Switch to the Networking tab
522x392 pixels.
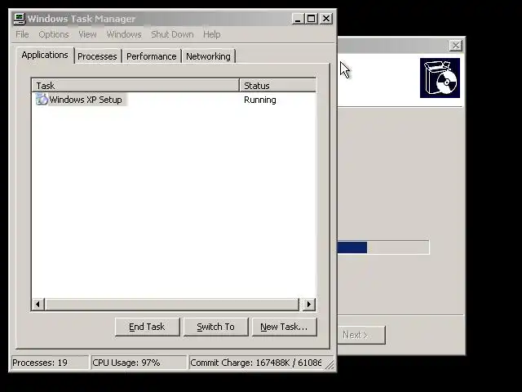coord(208,56)
